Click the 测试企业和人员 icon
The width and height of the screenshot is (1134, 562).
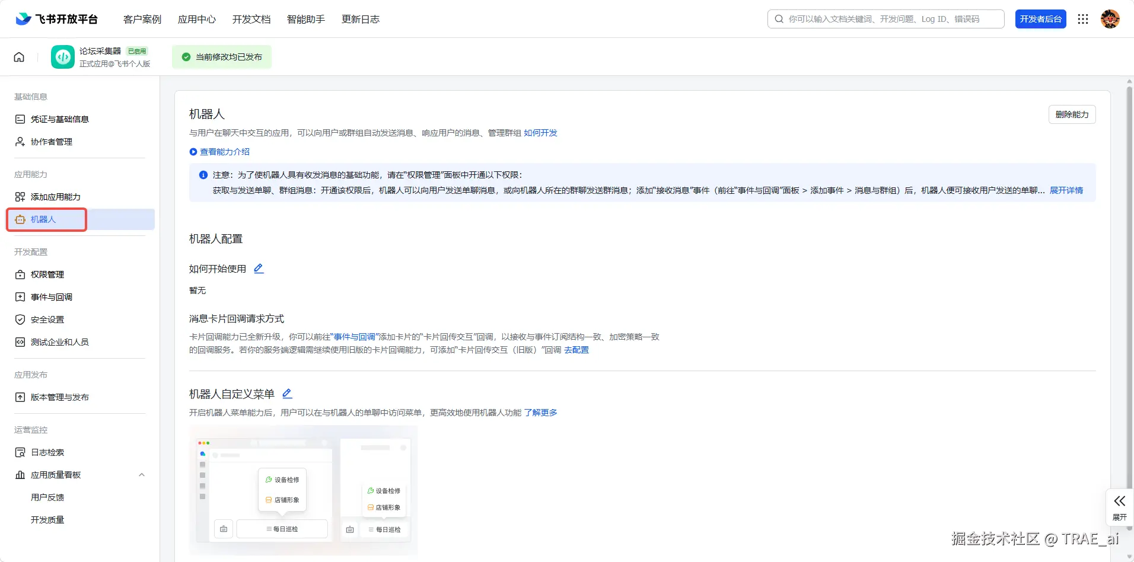[20, 342]
